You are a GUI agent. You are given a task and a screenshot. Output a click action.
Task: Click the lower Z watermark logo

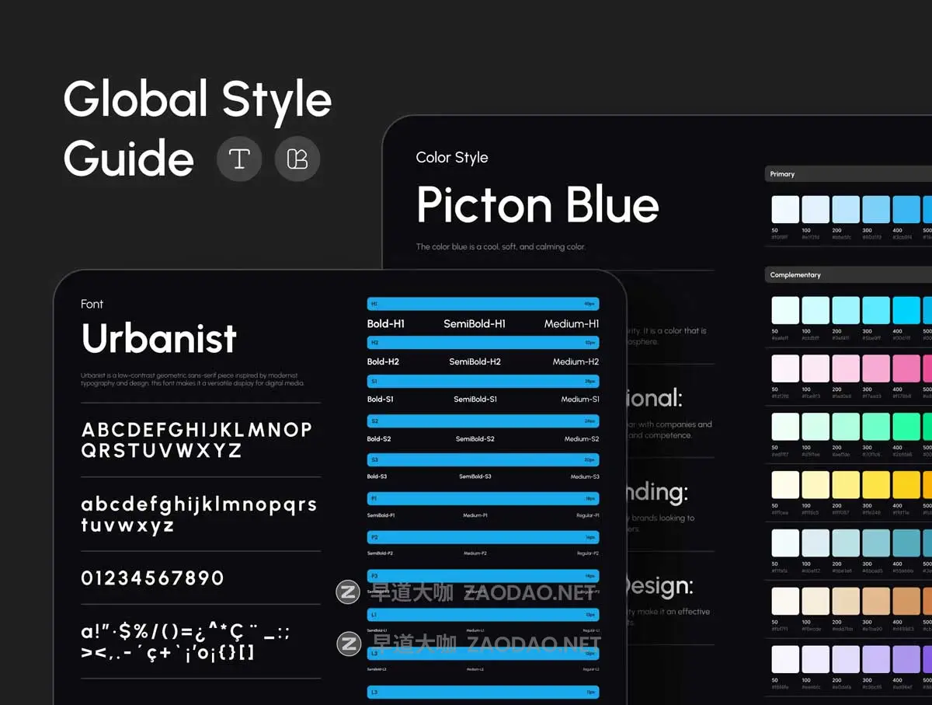point(349,644)
